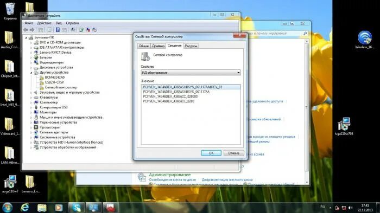Screen dimensions: 380x213
Task: Open Освобождение места на диске link
Action: click(x=172, y=180)
